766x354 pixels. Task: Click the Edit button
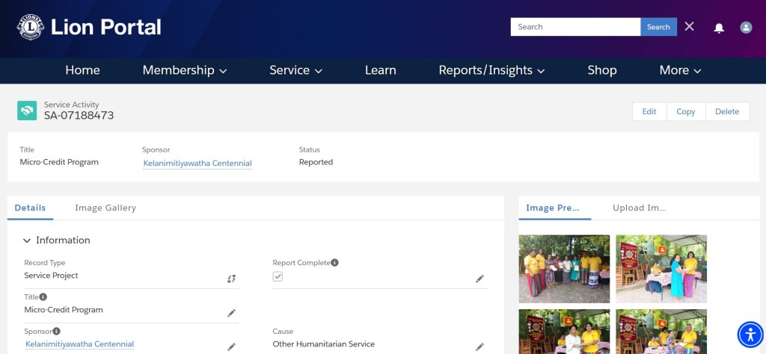tap(649, 112)
